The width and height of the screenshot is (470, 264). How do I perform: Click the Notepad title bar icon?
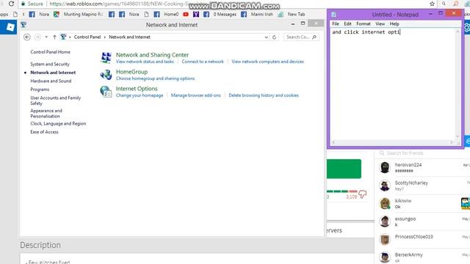click(x=333, y=15)
